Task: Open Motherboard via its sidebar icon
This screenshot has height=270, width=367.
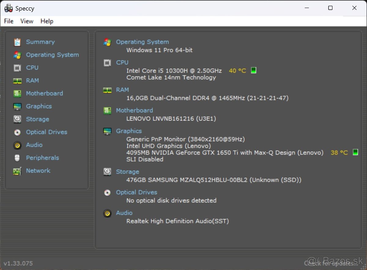Action: (17, 93)
